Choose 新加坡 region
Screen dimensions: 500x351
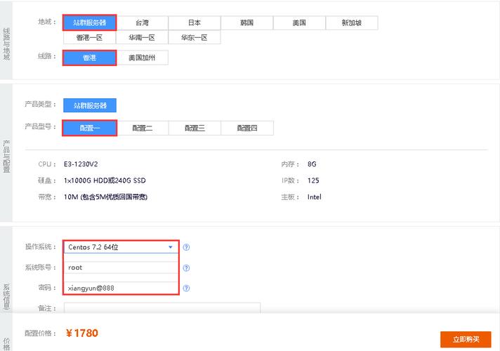click(352, 22)
